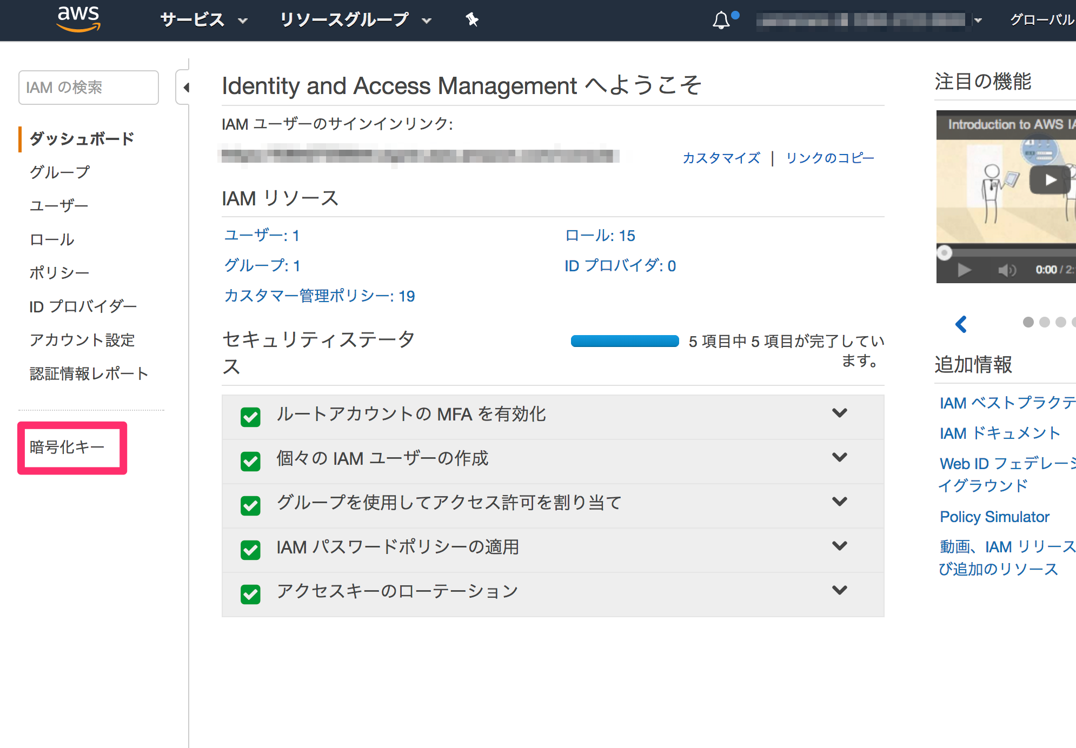Open the Web ID フェデレーション playground link
Image resolution: width=1076 pixels, height=748 pixels.
pyautogui.click(x=1007, y=474)
